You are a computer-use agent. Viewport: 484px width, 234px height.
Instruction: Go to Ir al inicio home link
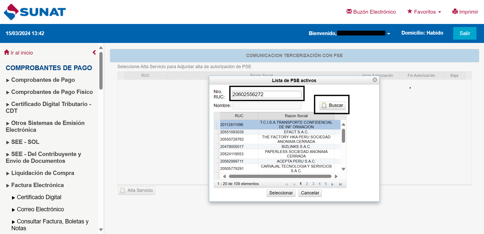(19, 53)
